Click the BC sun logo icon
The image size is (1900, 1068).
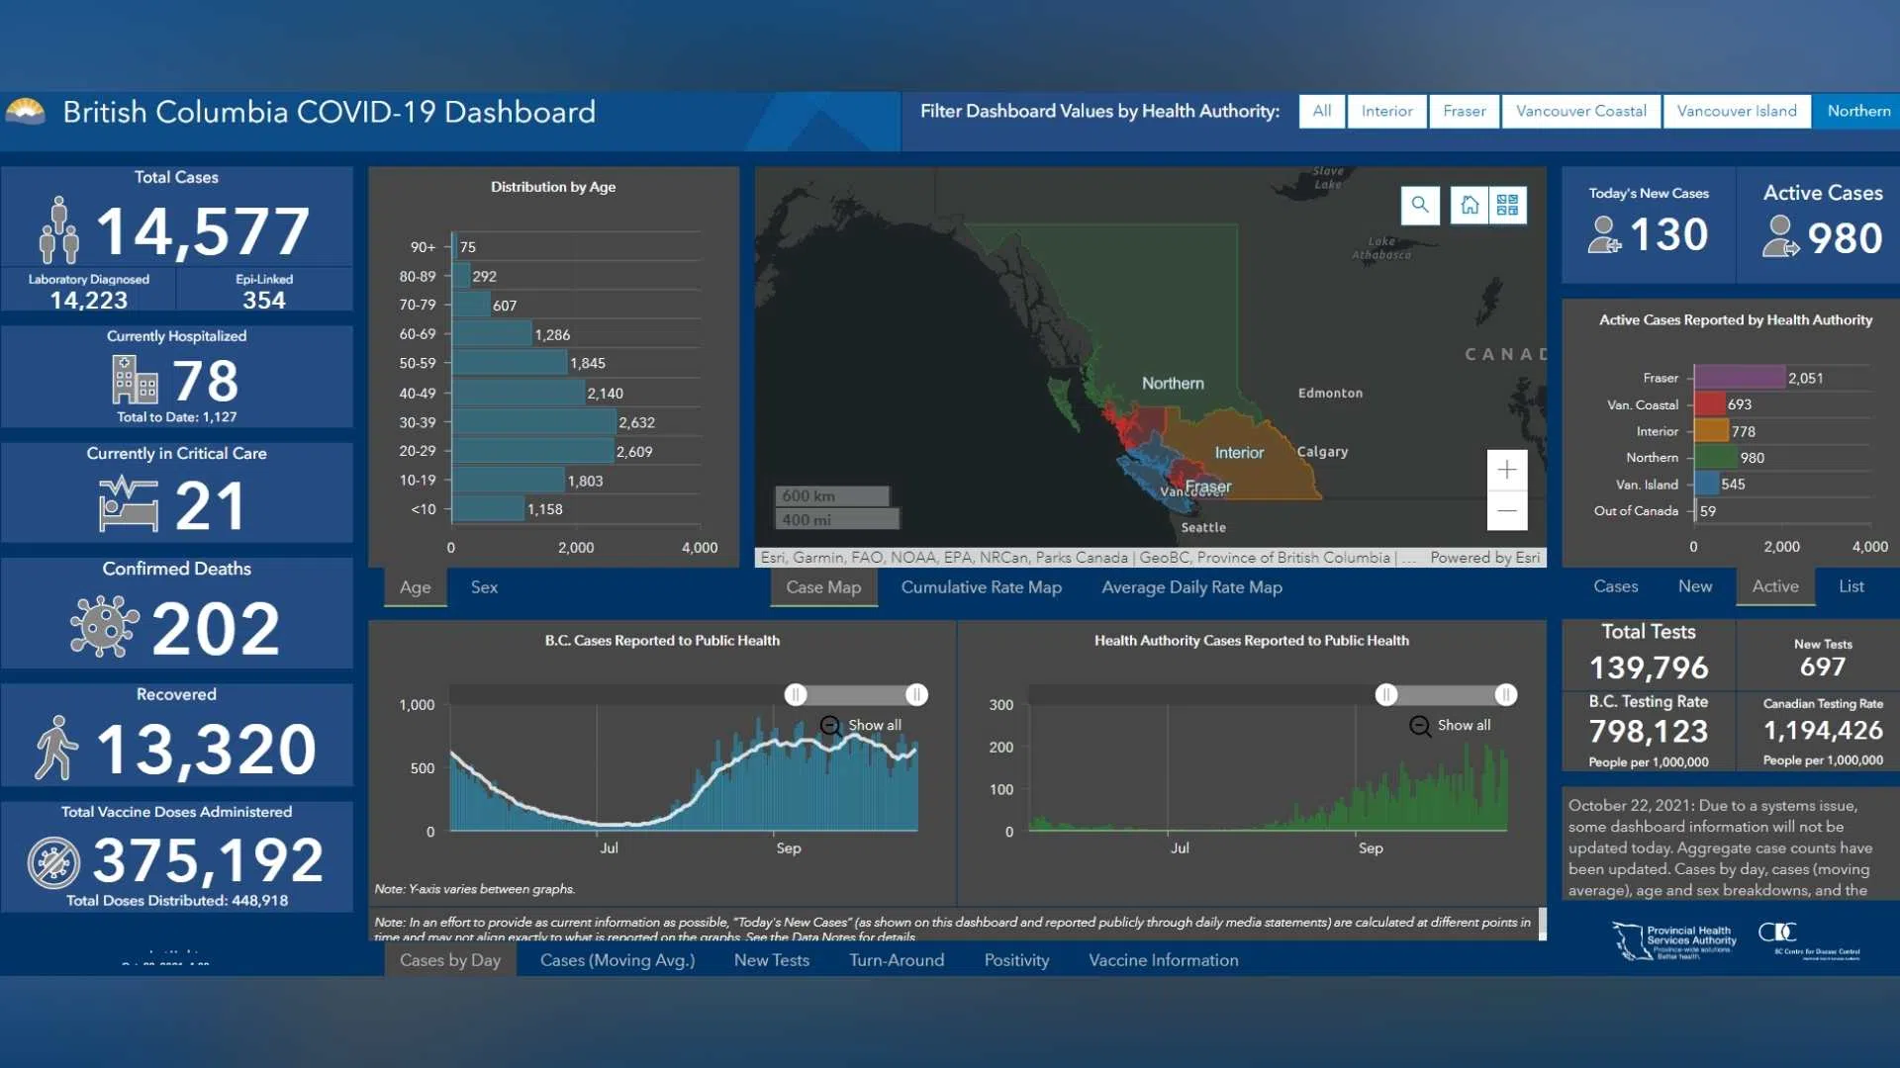pos(26,111)
